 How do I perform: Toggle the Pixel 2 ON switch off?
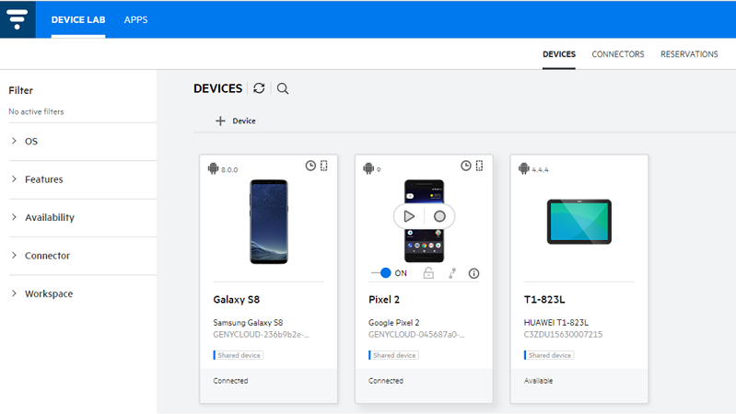[382, 273]
